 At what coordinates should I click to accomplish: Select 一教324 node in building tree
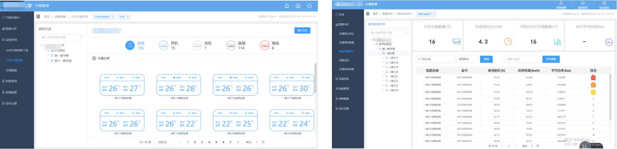[393, 91]
